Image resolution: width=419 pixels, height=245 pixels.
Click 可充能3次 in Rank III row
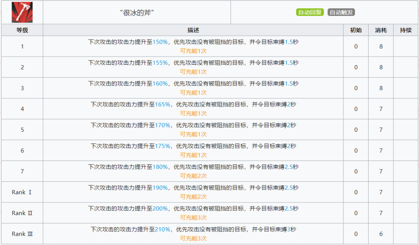click(193, 238)
